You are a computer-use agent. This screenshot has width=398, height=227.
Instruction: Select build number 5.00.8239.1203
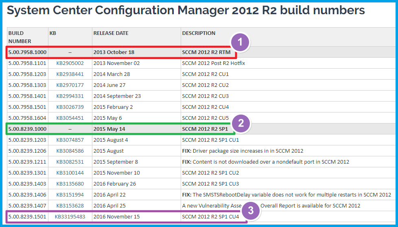point(27,140)
